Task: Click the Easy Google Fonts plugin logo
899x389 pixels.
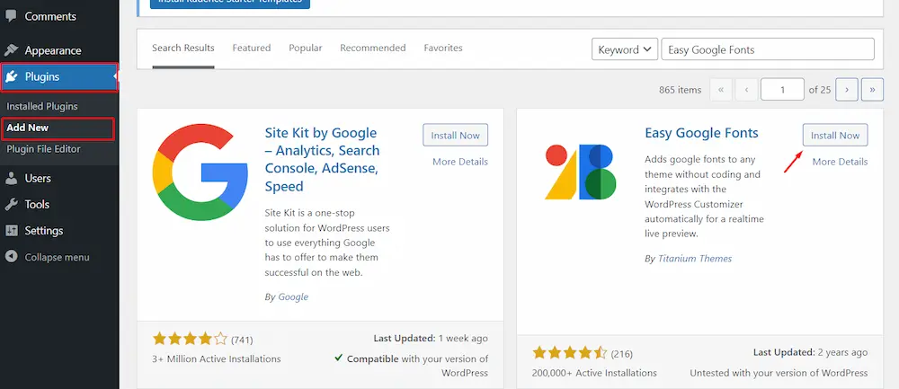Action: [580, 172]
